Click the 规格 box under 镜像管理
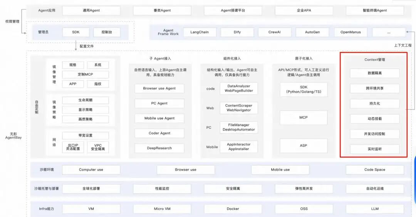This screenshot has width=416, height=217. [x=73, y=65]
